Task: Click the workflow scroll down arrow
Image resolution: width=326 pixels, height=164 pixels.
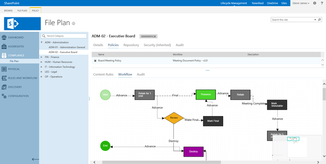Action: tap(324, 156)
